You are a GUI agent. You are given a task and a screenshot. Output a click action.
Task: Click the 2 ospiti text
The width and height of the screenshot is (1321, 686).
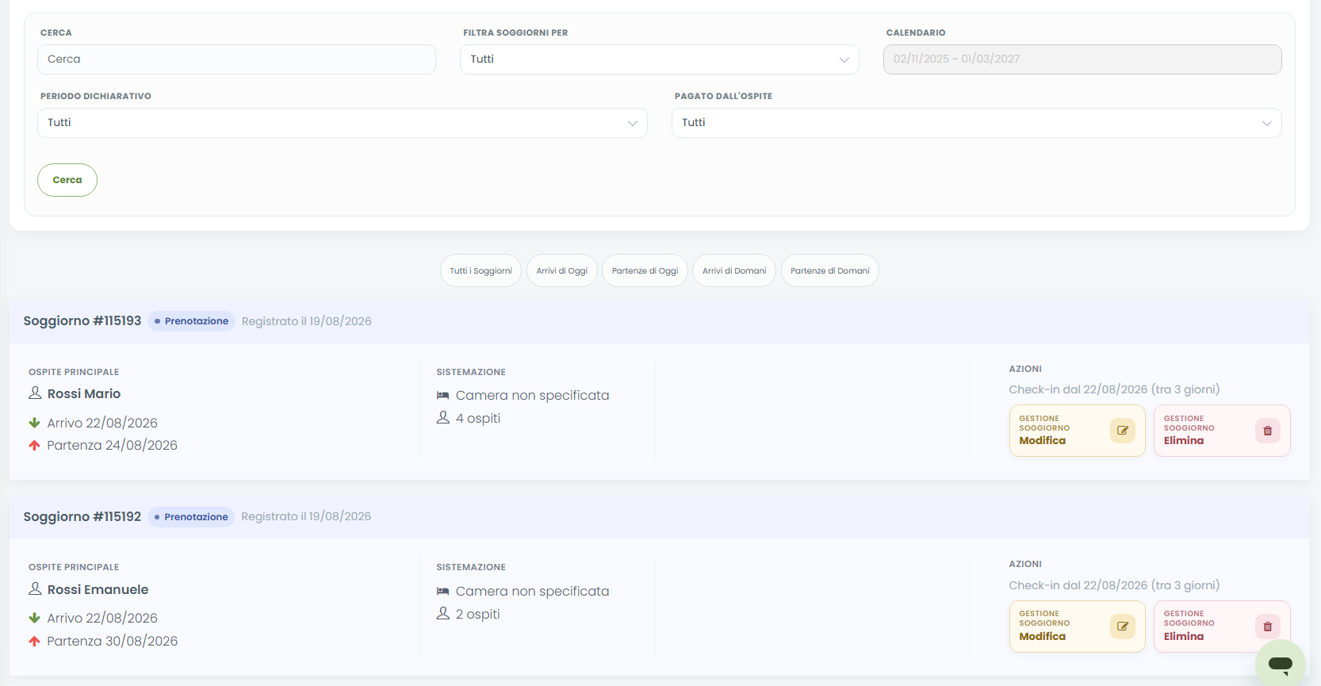[478, 614]
